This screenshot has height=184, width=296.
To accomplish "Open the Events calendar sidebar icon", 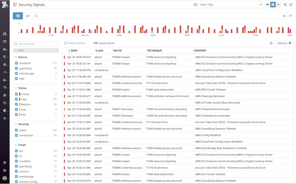I will (x=5, y=42).
